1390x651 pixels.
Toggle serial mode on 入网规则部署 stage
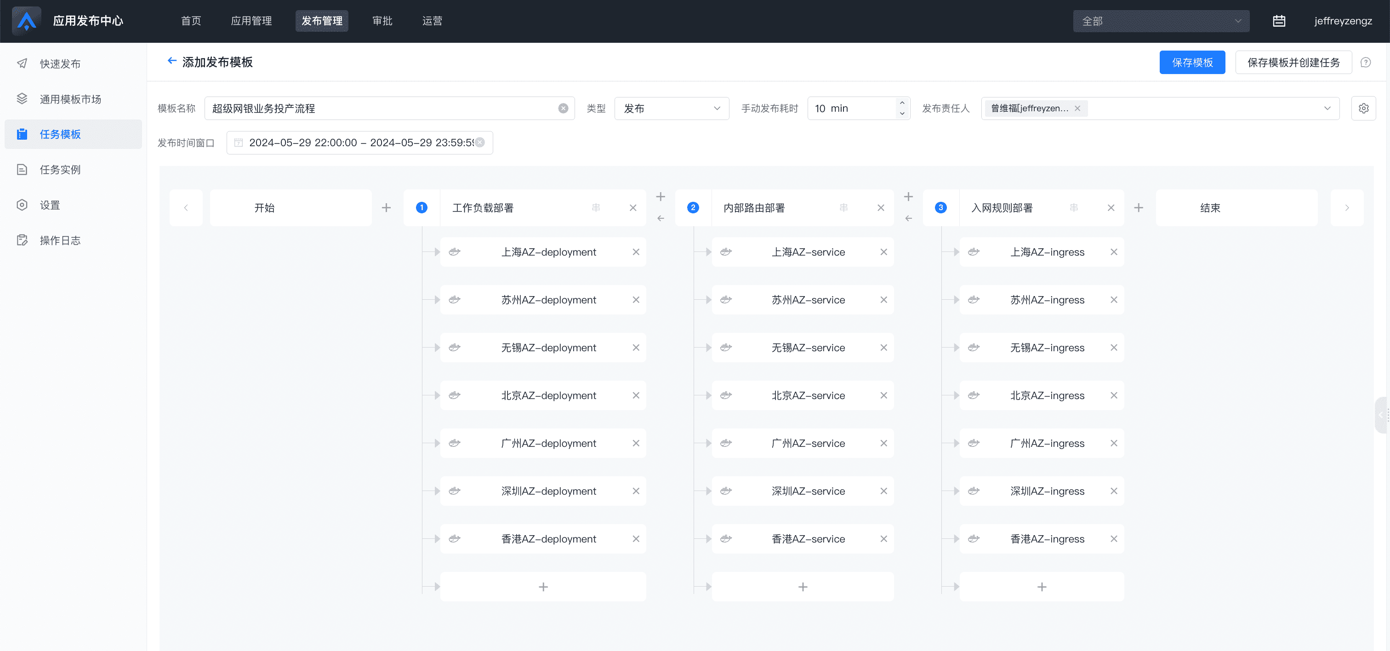coord(1074,208)
